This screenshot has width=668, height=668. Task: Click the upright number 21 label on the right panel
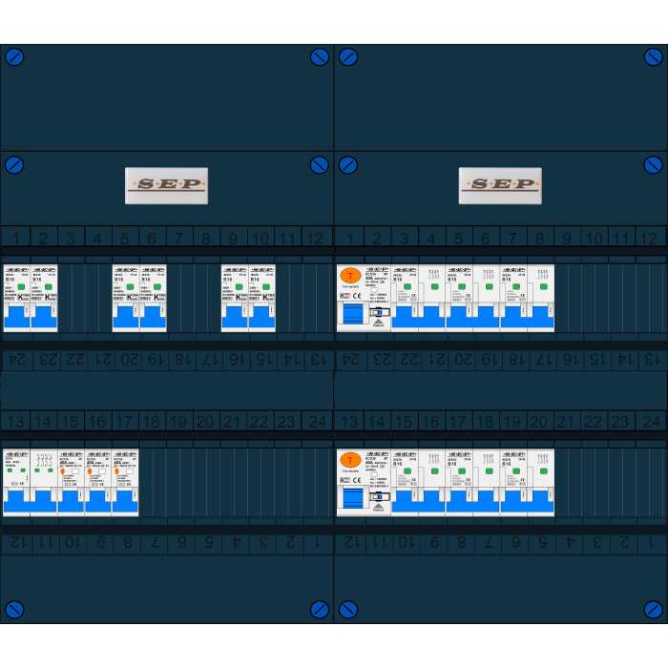pyautogui.click(x=565, y=422)
